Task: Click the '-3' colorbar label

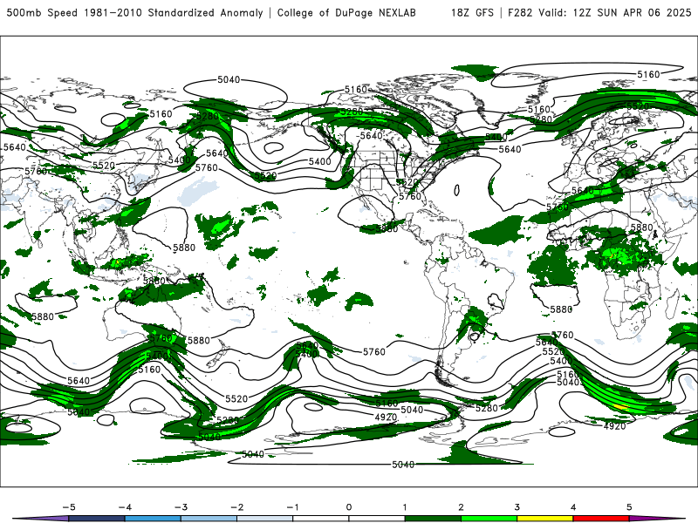Action: coord(181,507)
